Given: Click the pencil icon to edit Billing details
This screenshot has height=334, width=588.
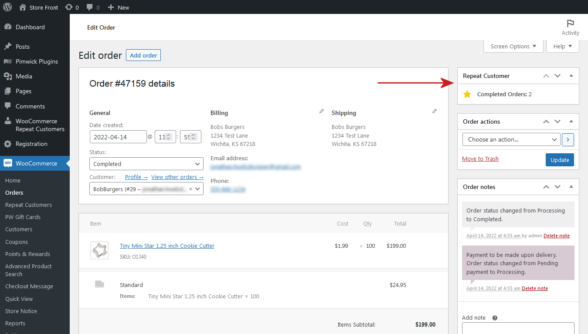Looking at the screenshot, I should pyautogui.click(x=321, y=111).
